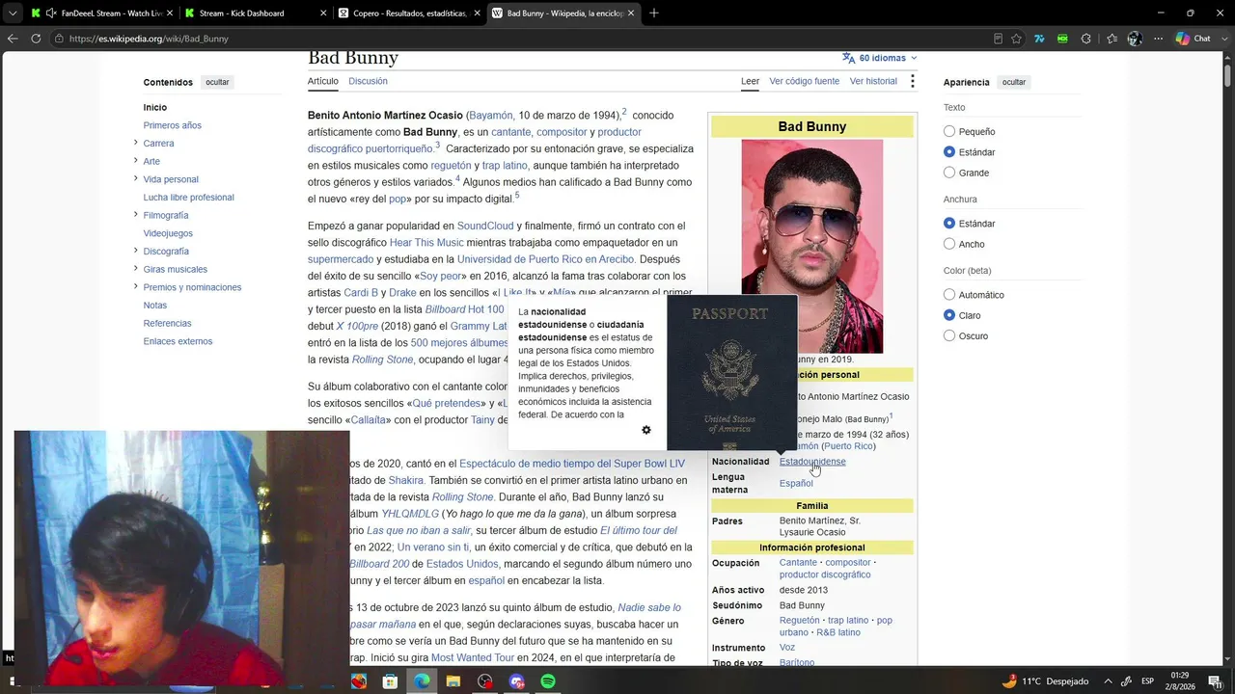Close the Bad Bunny Wikipedia tab

coord(631,13)
